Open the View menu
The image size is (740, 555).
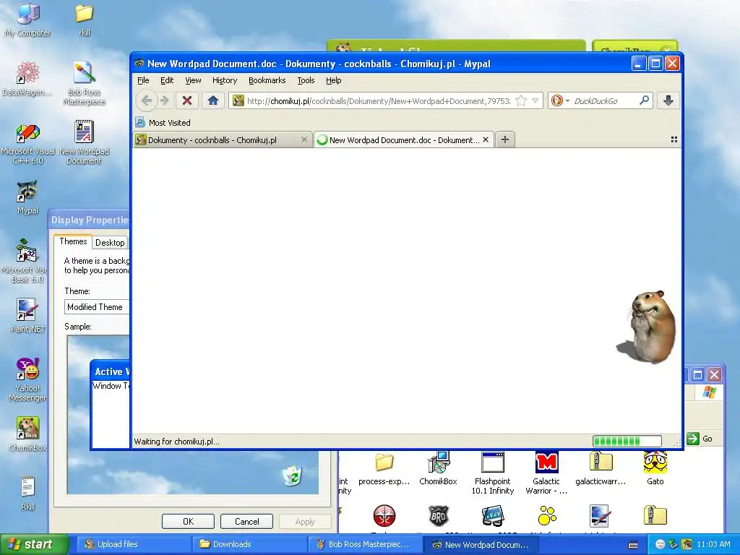[193, 80]
